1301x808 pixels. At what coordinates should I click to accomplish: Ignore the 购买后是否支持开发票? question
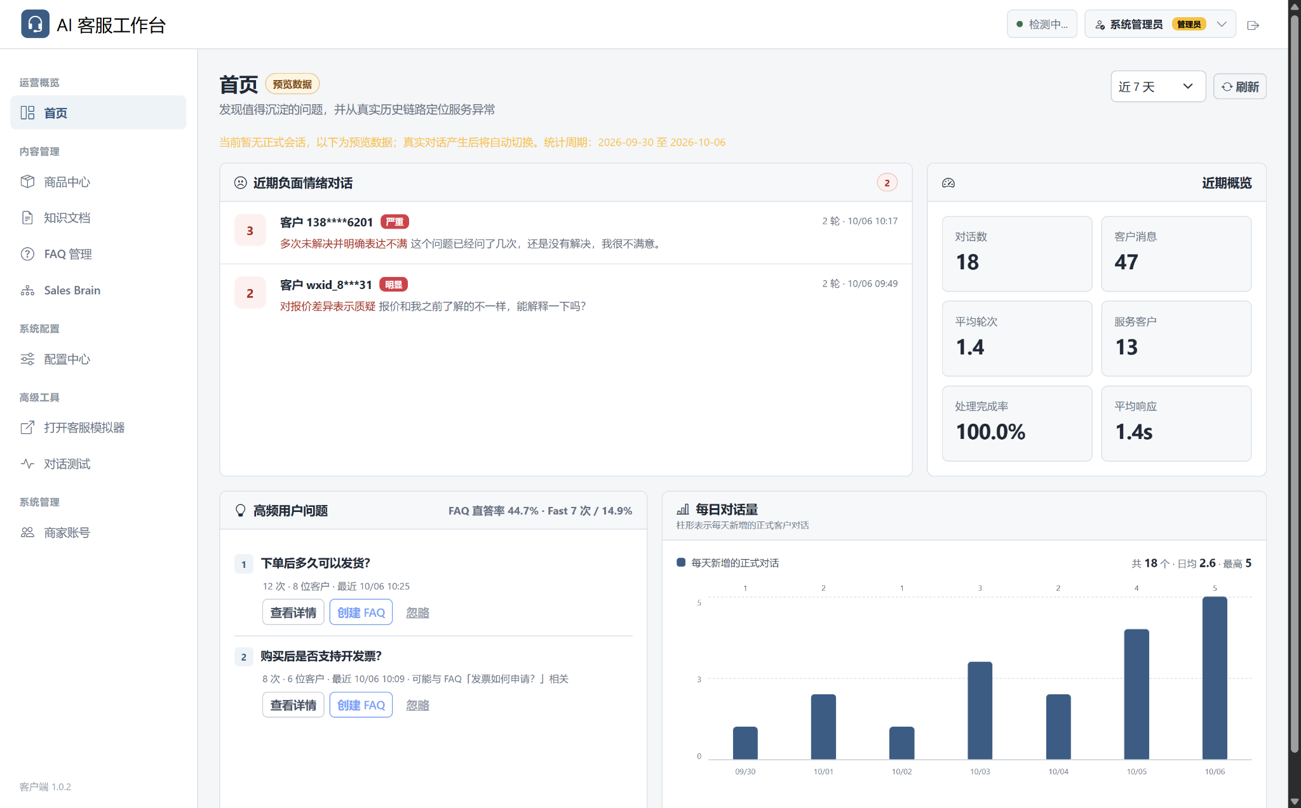tap(417, 706)
